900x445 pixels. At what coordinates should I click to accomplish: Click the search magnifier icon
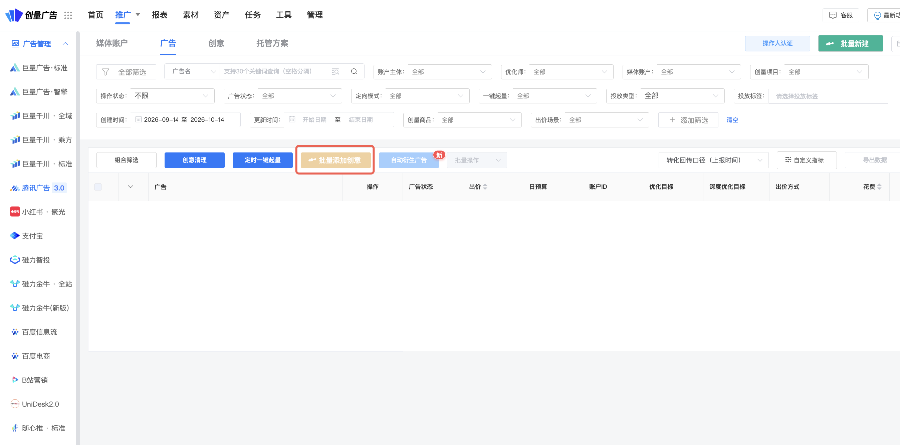354,71
